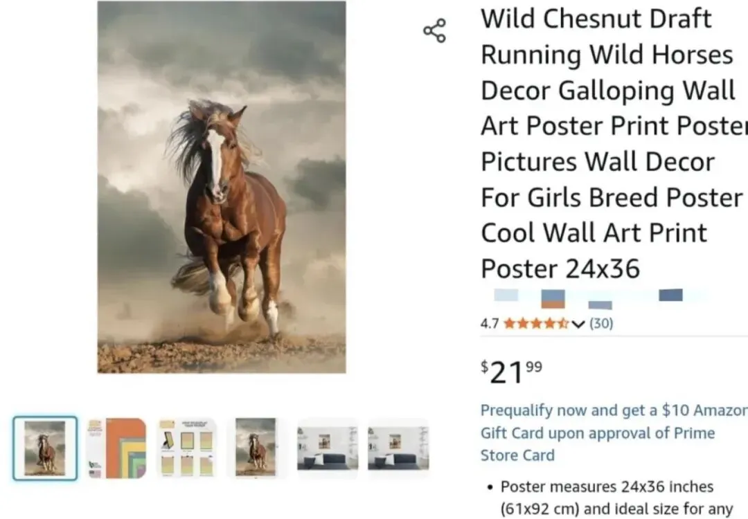This screenshot has height=519, width=748.
Task: Select the dark blue blurred swatch
Action: click(670, 295)
